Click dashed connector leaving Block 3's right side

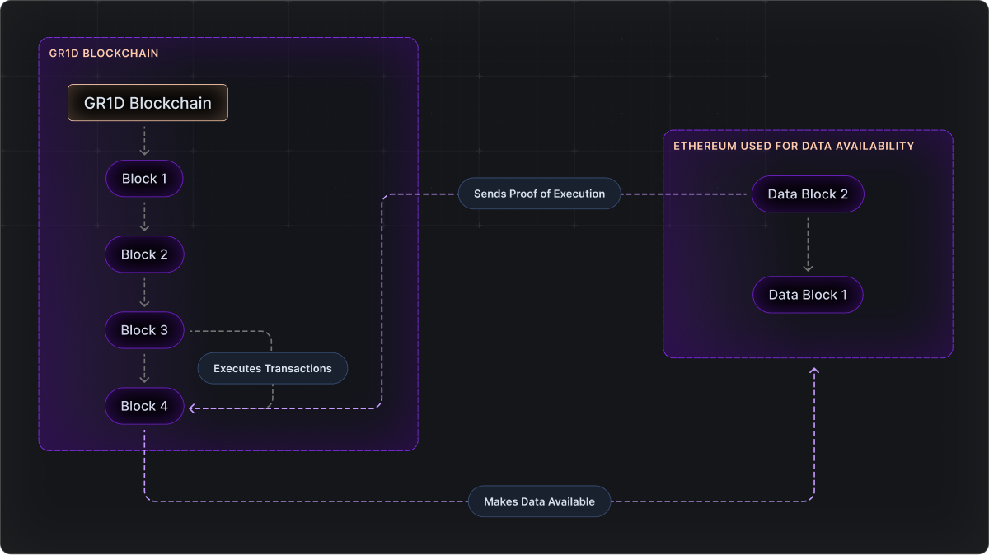pyautogui.click(x=227, y=331)
